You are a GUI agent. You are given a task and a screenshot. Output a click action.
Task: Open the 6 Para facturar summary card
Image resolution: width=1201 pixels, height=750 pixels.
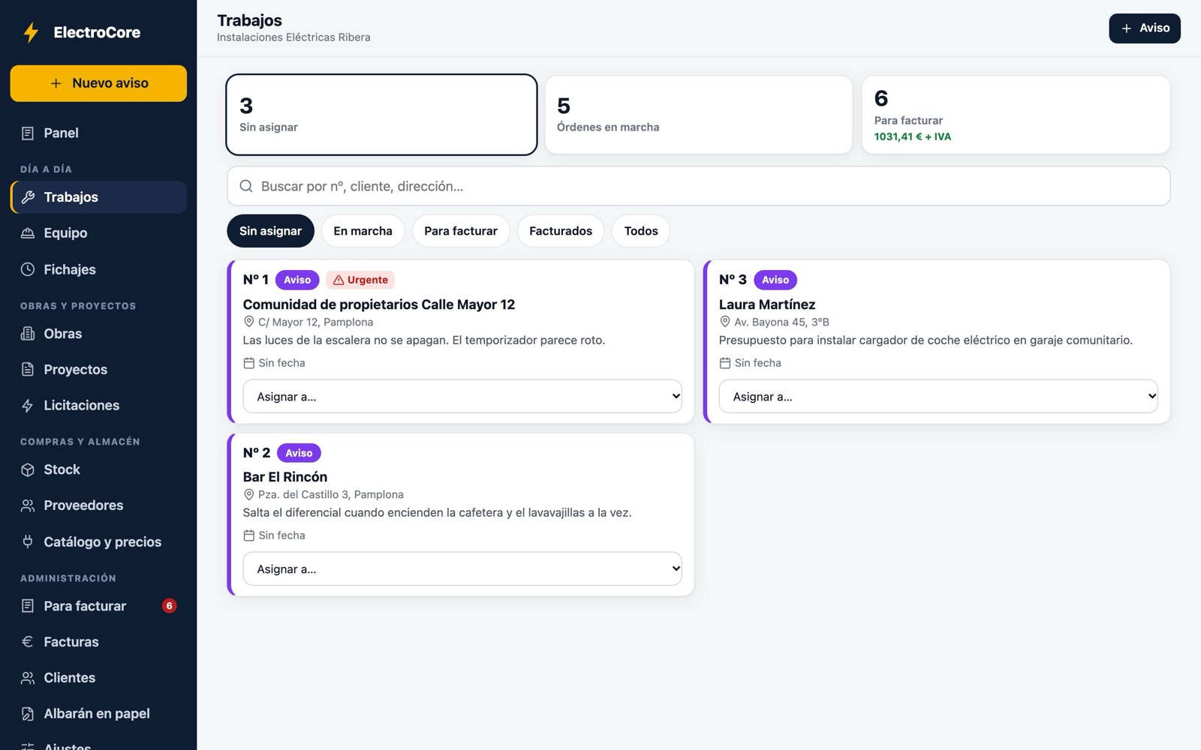point(1016,115)
